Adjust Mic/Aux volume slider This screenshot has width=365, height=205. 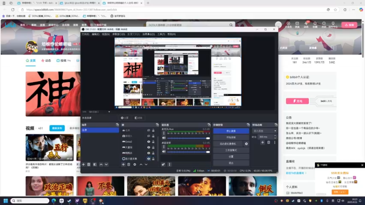tap(188, 138)
